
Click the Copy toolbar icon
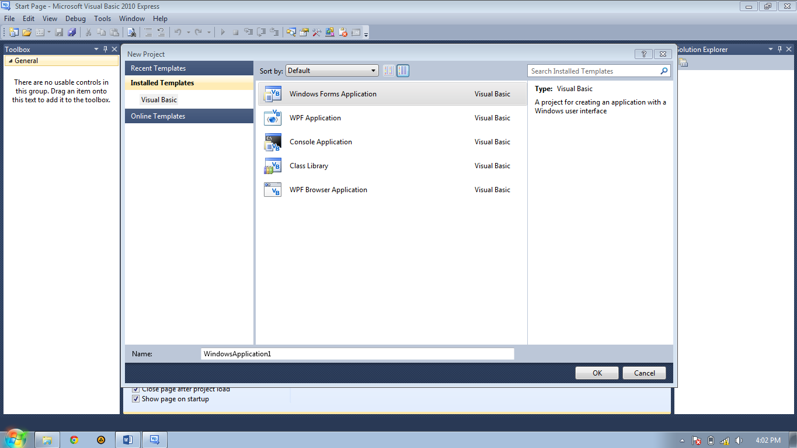click(x=101, y=32)
